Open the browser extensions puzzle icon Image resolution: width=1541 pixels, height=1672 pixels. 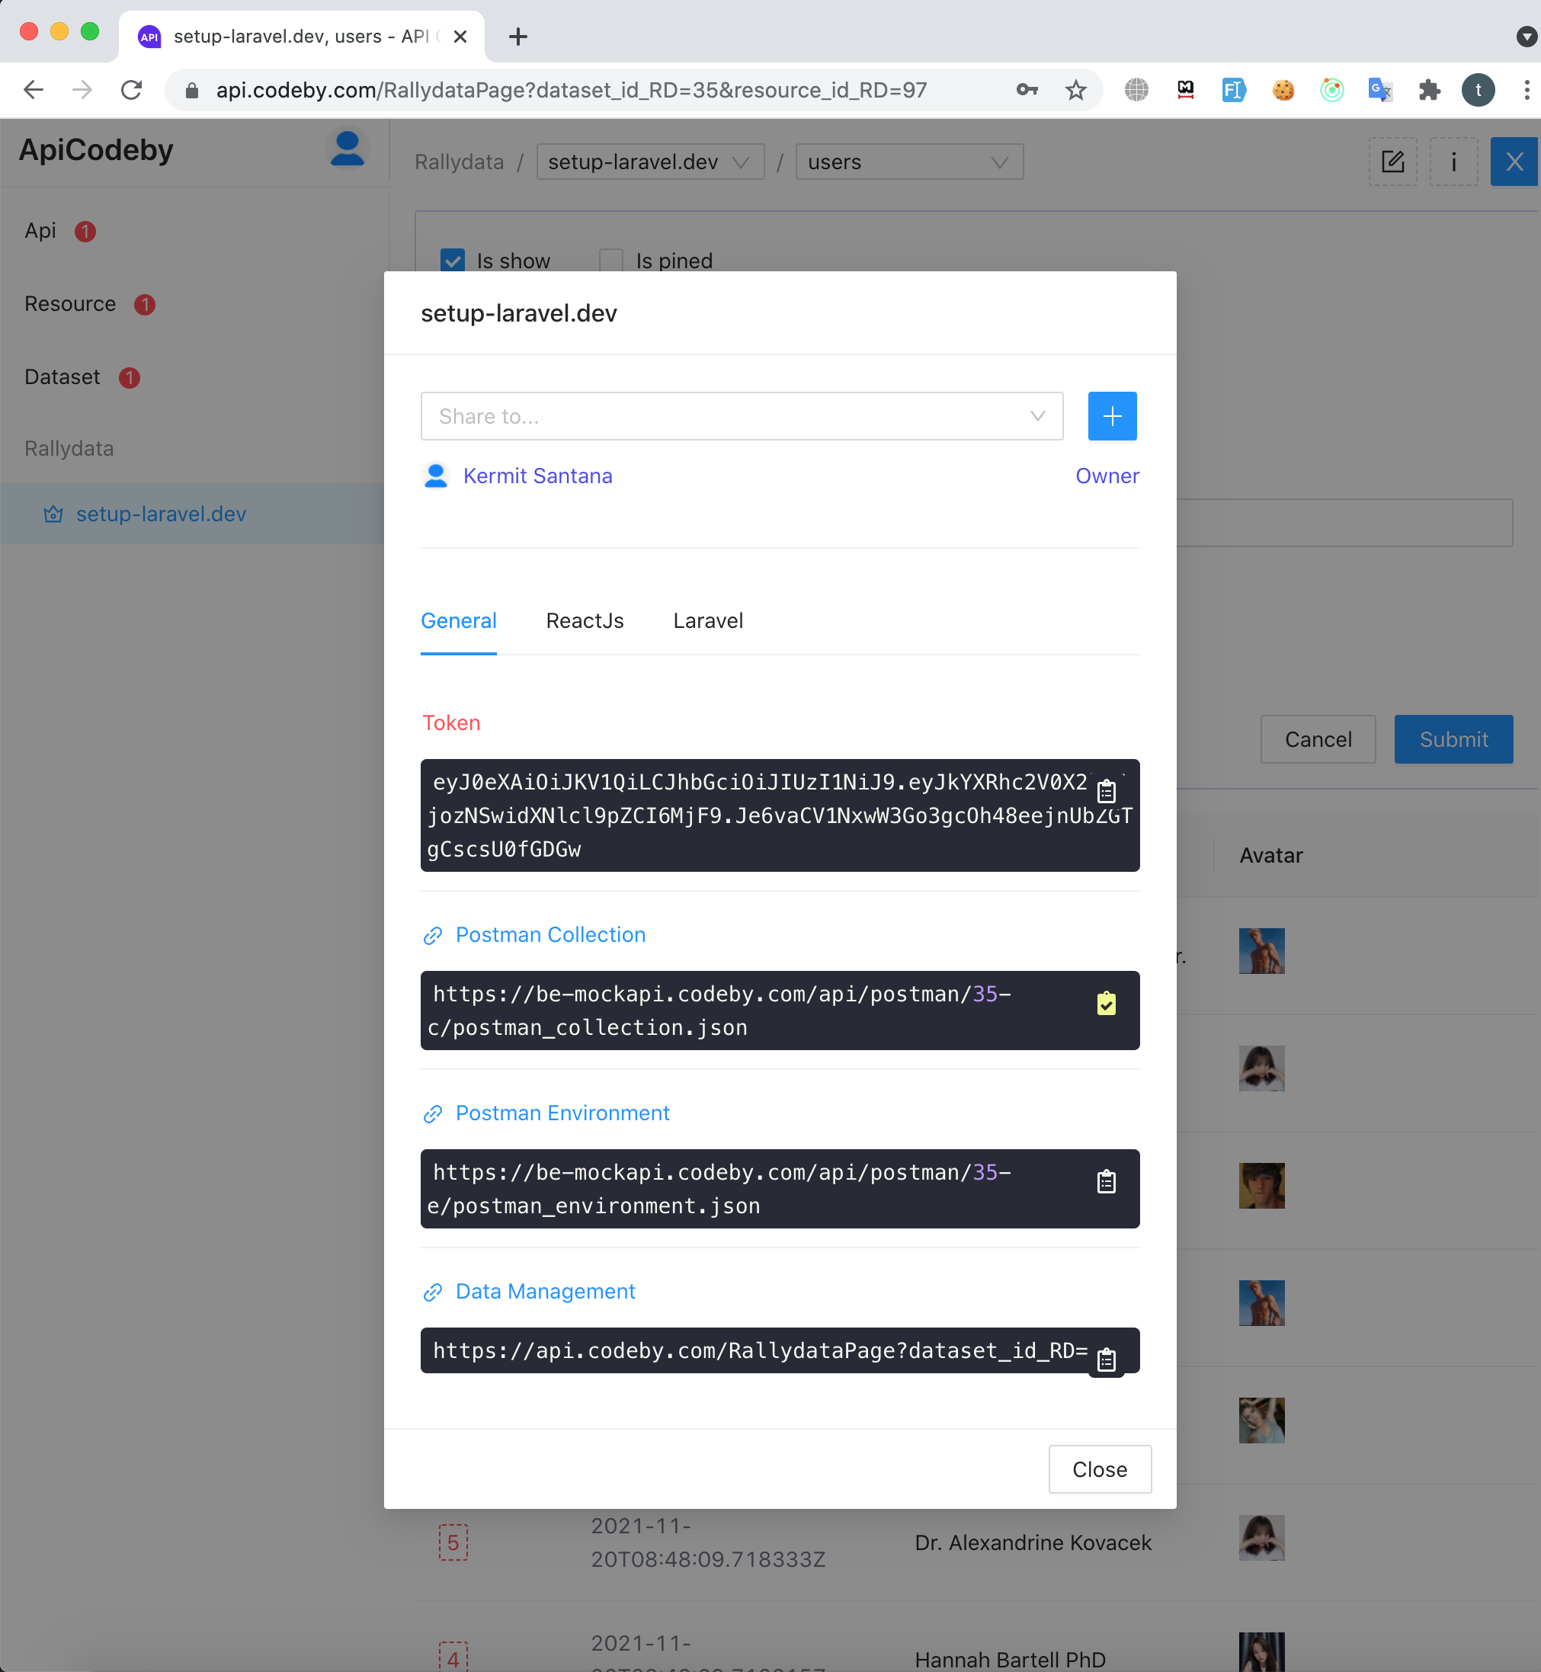click(1429, 90)
